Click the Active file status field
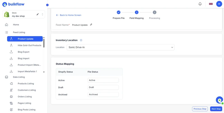Viewport: 224px width, 113px height. [103, 80]
